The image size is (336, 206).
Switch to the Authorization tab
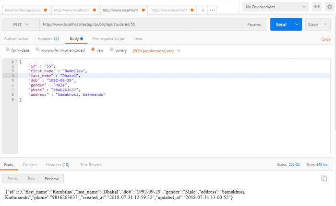click(16, 38)
